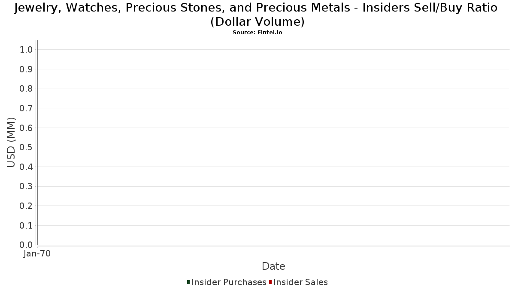Click the 0.0 y-axis tick label

click(x=26, y=245)
